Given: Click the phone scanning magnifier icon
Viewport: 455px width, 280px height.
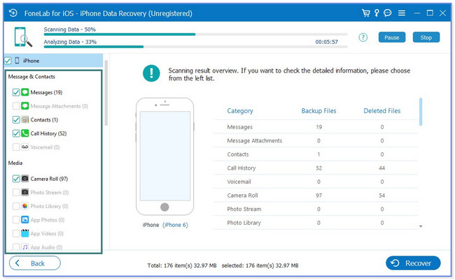Looking at the screenshot, I should tap(23, 37).
